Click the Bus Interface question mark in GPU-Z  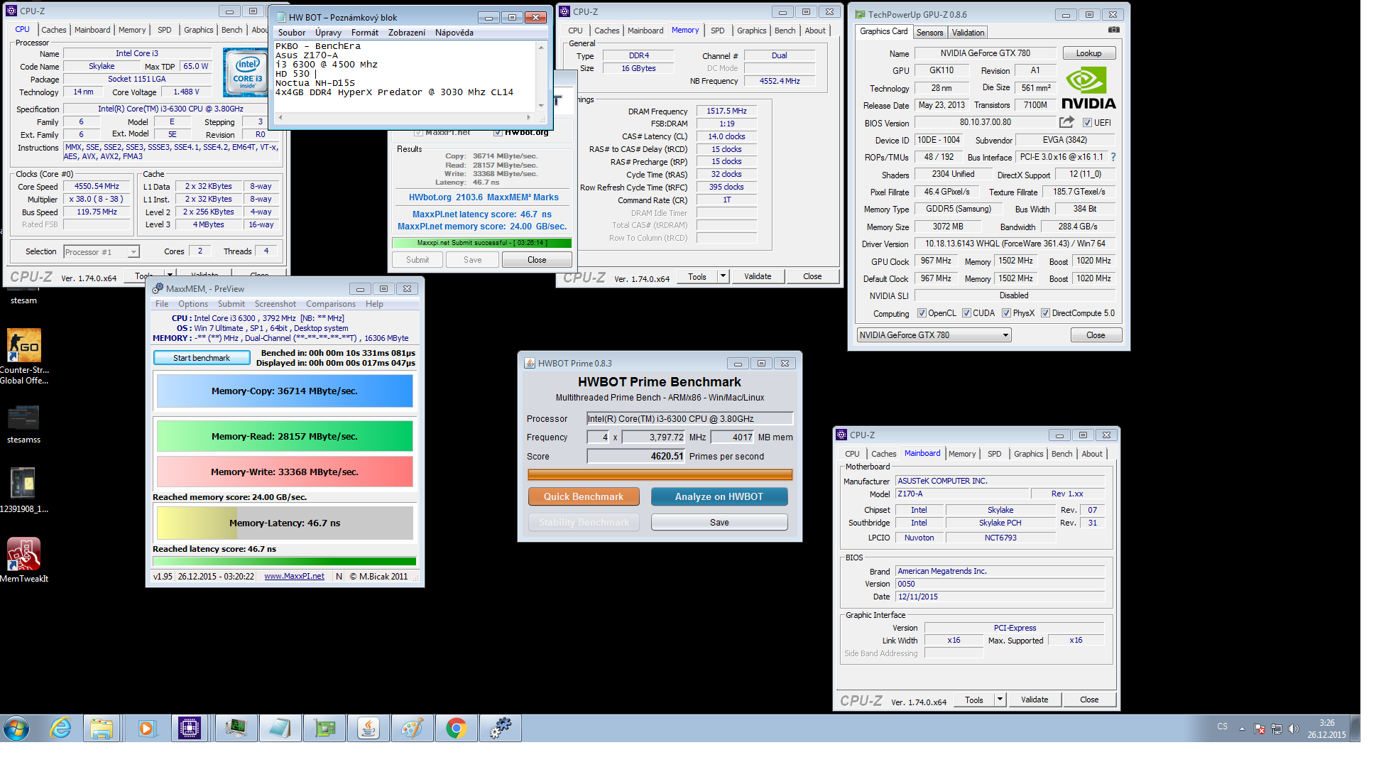coord(1113,157)
